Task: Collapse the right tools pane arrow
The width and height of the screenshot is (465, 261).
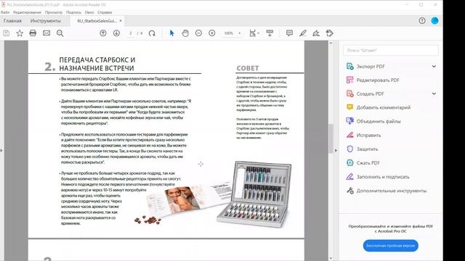Action: (336, 150)
